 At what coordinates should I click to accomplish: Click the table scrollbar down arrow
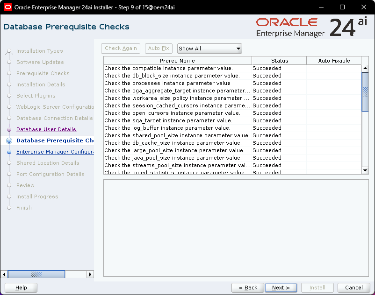(x=366, y=171)
